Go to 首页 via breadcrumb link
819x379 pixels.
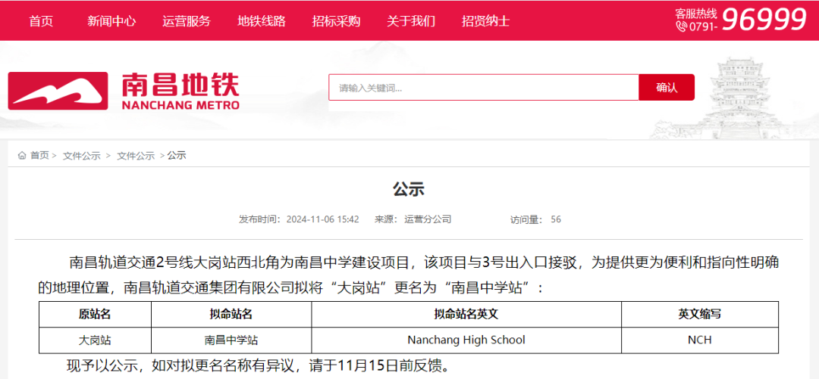click(39, 155)
